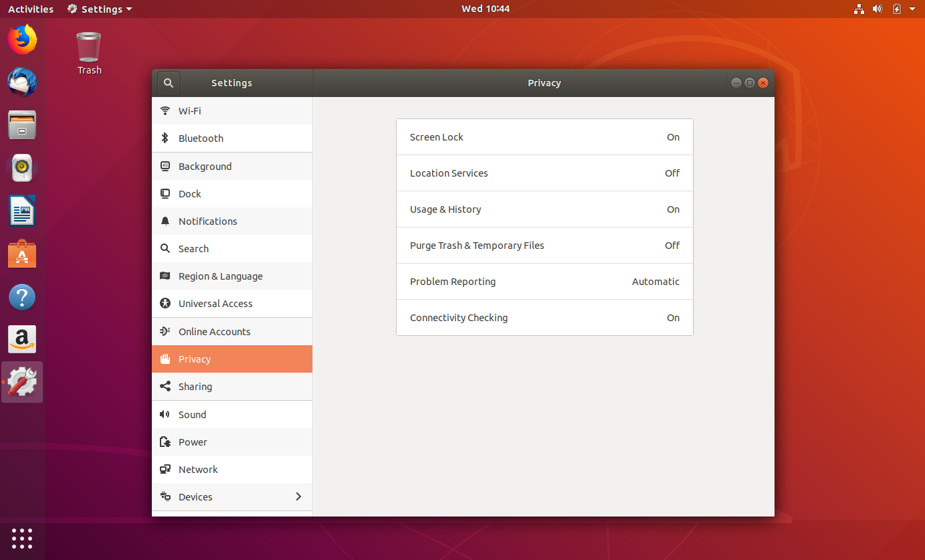Launch Firefox from the dock

21,39
